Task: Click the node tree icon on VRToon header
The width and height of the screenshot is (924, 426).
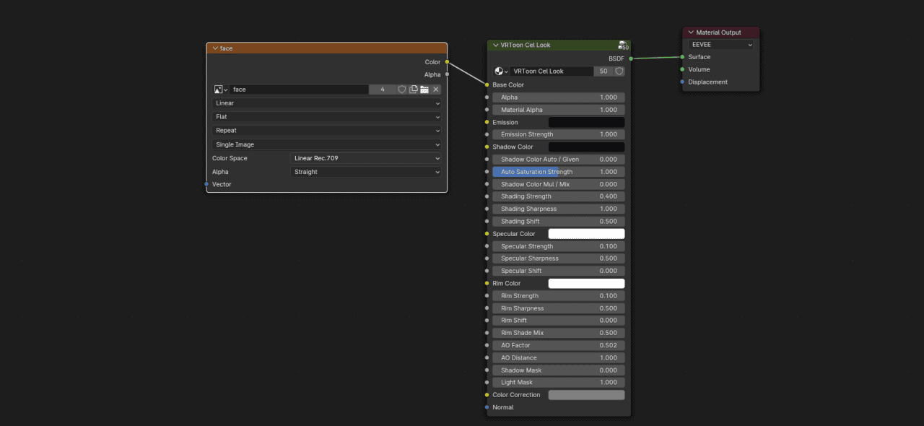Action: pos(622,45)
